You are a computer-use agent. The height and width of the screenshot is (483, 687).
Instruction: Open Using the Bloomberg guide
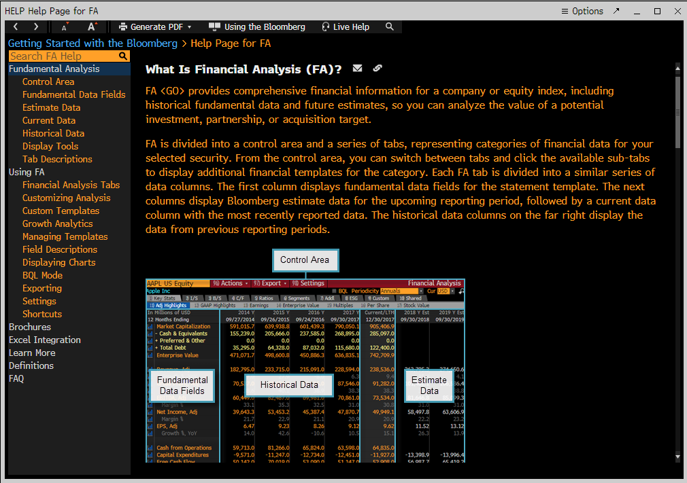257,26
